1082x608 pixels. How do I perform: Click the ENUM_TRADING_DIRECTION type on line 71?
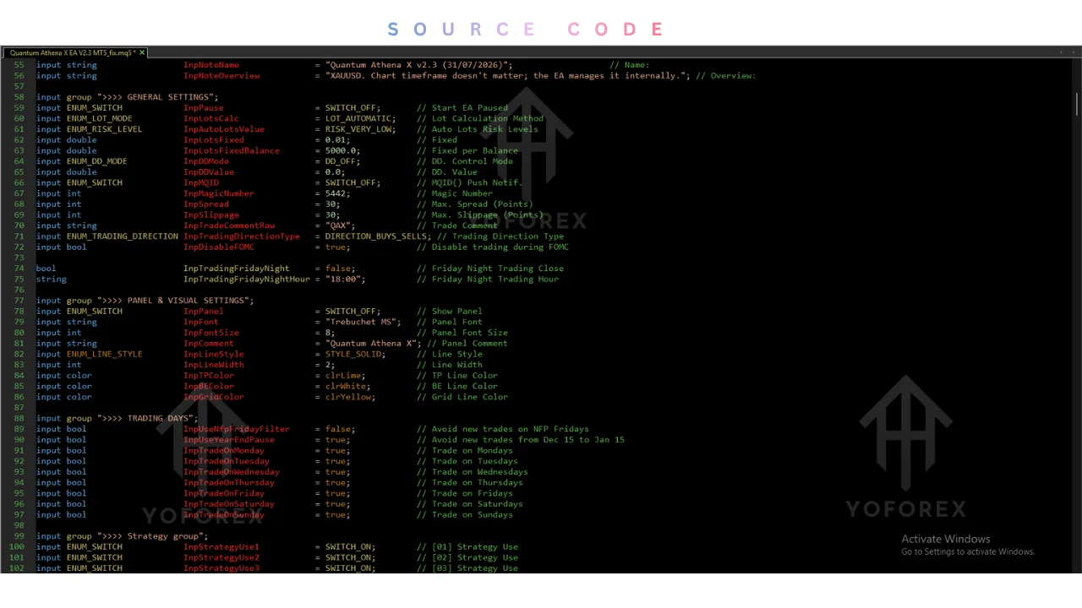[123, 236]
